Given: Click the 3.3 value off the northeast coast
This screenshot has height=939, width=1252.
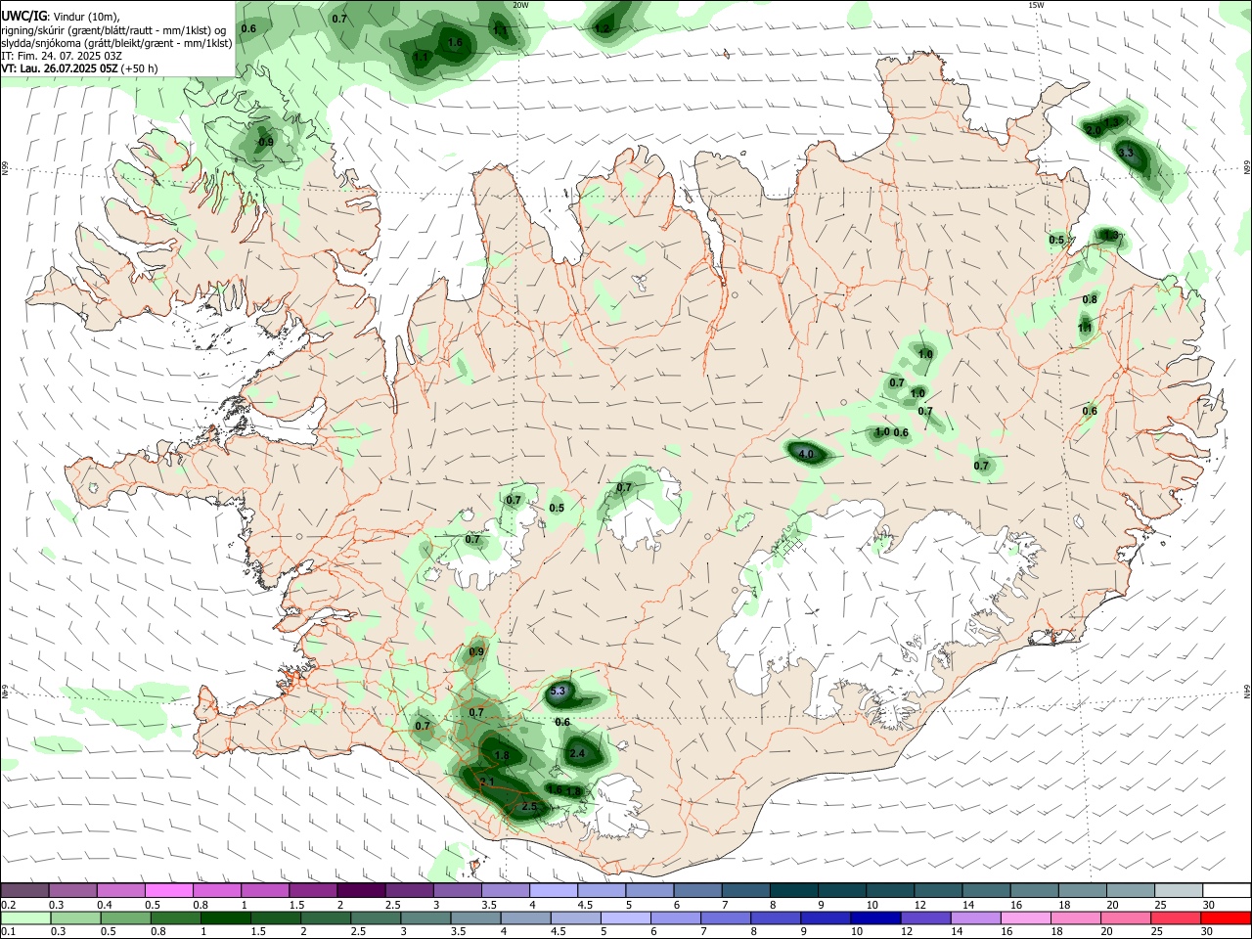Looking at the screenshot, I should pyautogui.click(x=1126, y=153).
